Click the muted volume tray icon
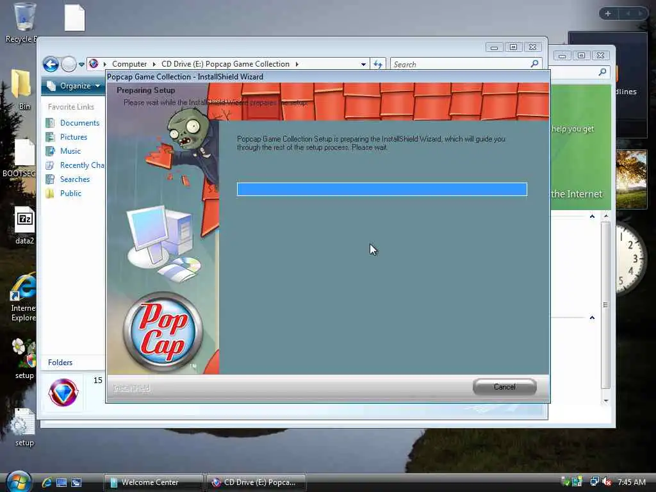 (x=607, y=482)
